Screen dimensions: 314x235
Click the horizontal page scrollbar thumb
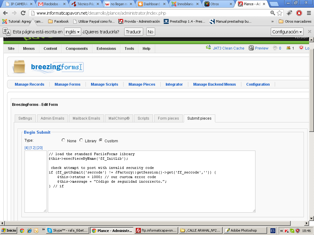click(147, 223)
